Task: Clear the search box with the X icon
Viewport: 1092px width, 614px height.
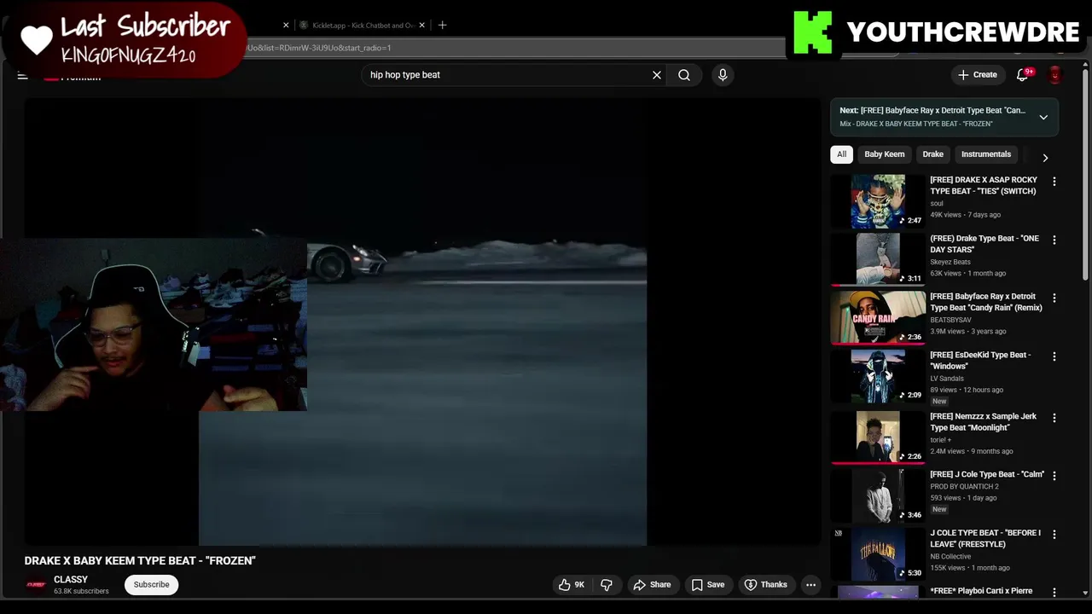Action: (657, 75)
